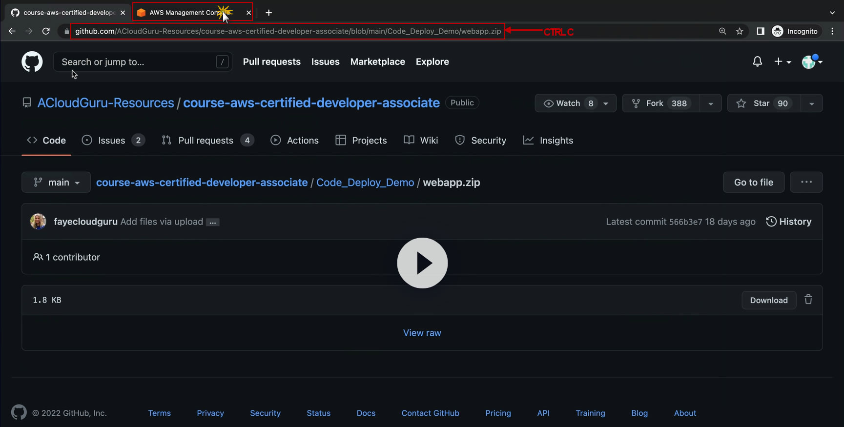Delete webapp.zip using trash icon

pos(808,300)
